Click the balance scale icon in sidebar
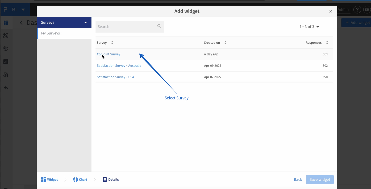Image resolution: width=371 pixels, height=189 pixels. (x=6, y=49)
